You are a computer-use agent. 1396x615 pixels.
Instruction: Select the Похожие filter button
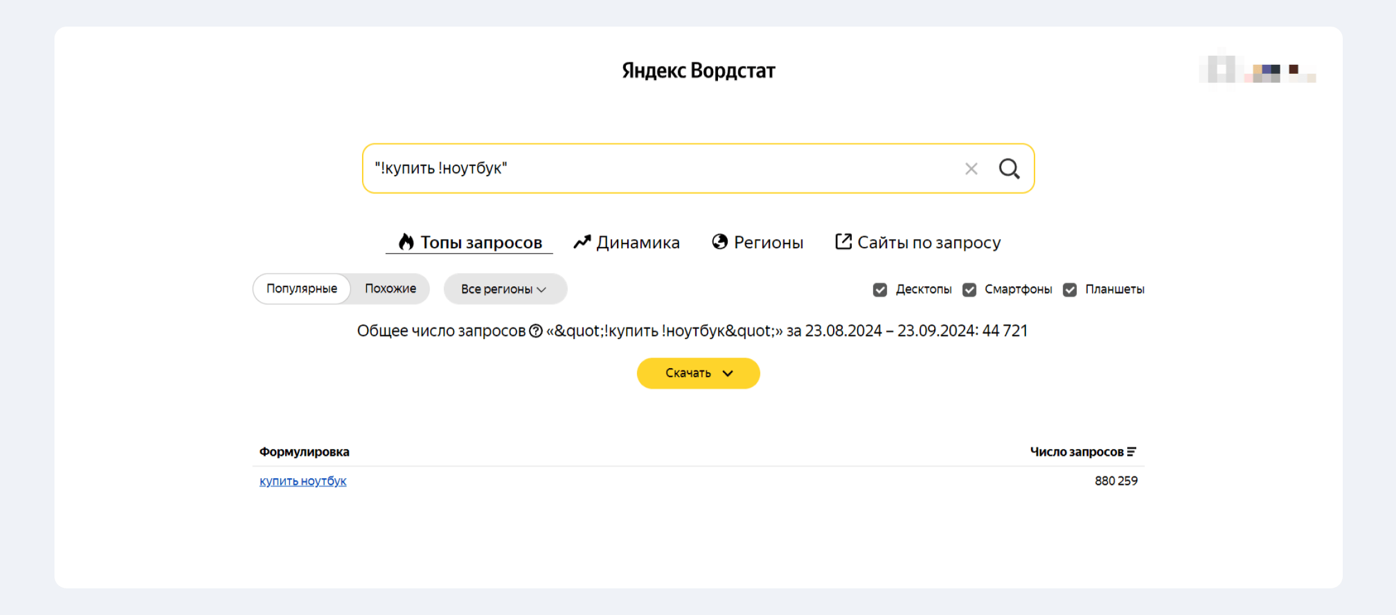[x=390, y=289]
